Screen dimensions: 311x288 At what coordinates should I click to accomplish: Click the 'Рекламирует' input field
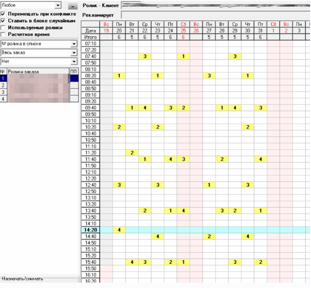(216, 15)
